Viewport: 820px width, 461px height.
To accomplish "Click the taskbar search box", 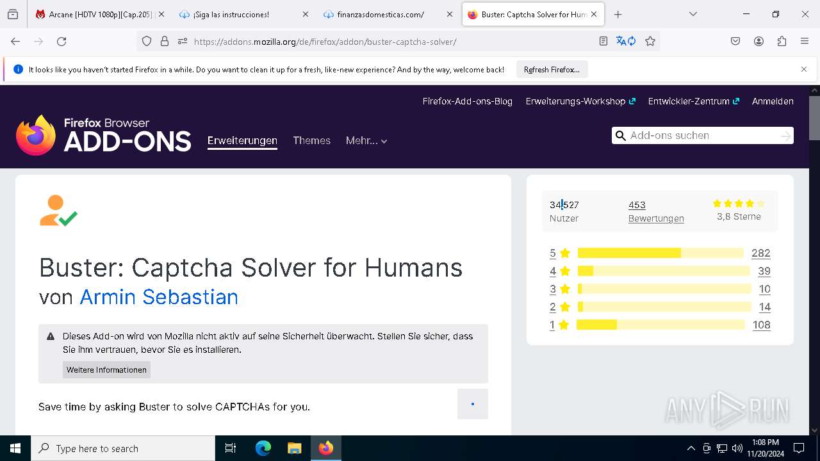I will [123, 448].
